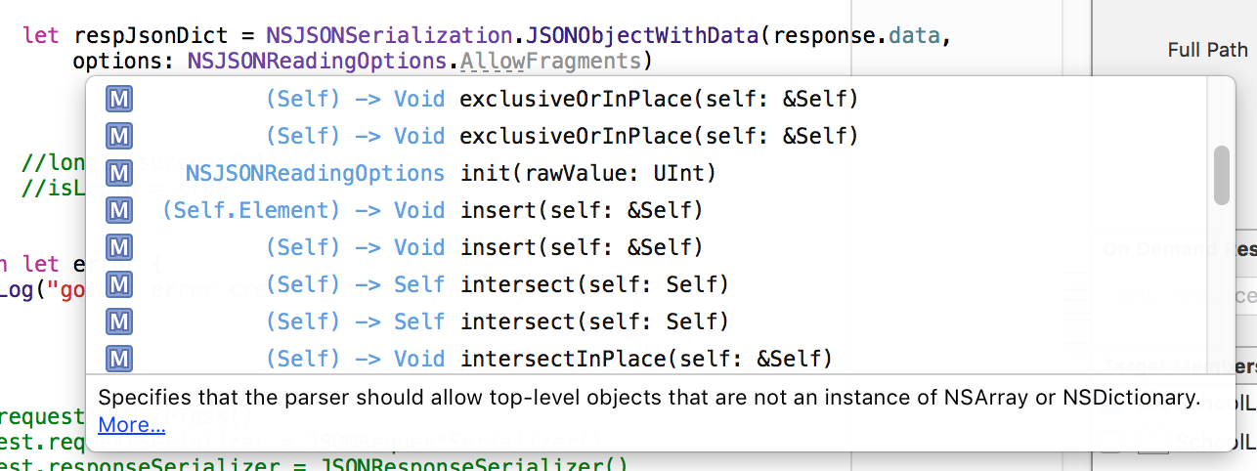
Task: Click the M icon of the topmost exclusiveOrInPlace row
Action: click(119, 99)
